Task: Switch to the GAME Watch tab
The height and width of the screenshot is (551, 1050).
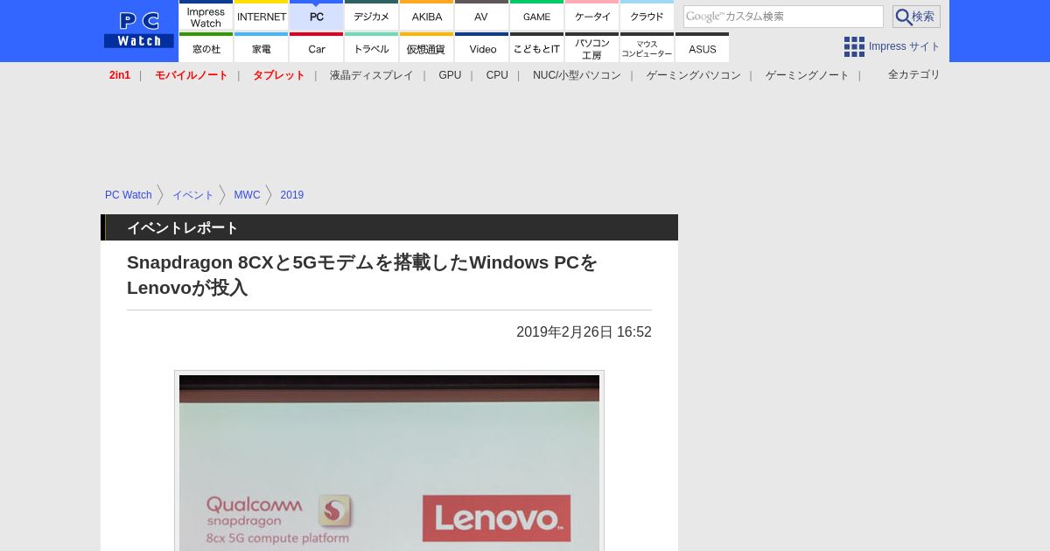Action: pyautogui.click(x=537, y=16)
